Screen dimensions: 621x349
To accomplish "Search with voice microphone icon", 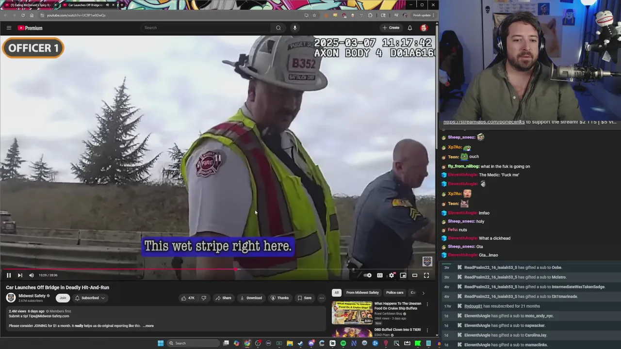I will pyautogui.click(x=294, y=28).
